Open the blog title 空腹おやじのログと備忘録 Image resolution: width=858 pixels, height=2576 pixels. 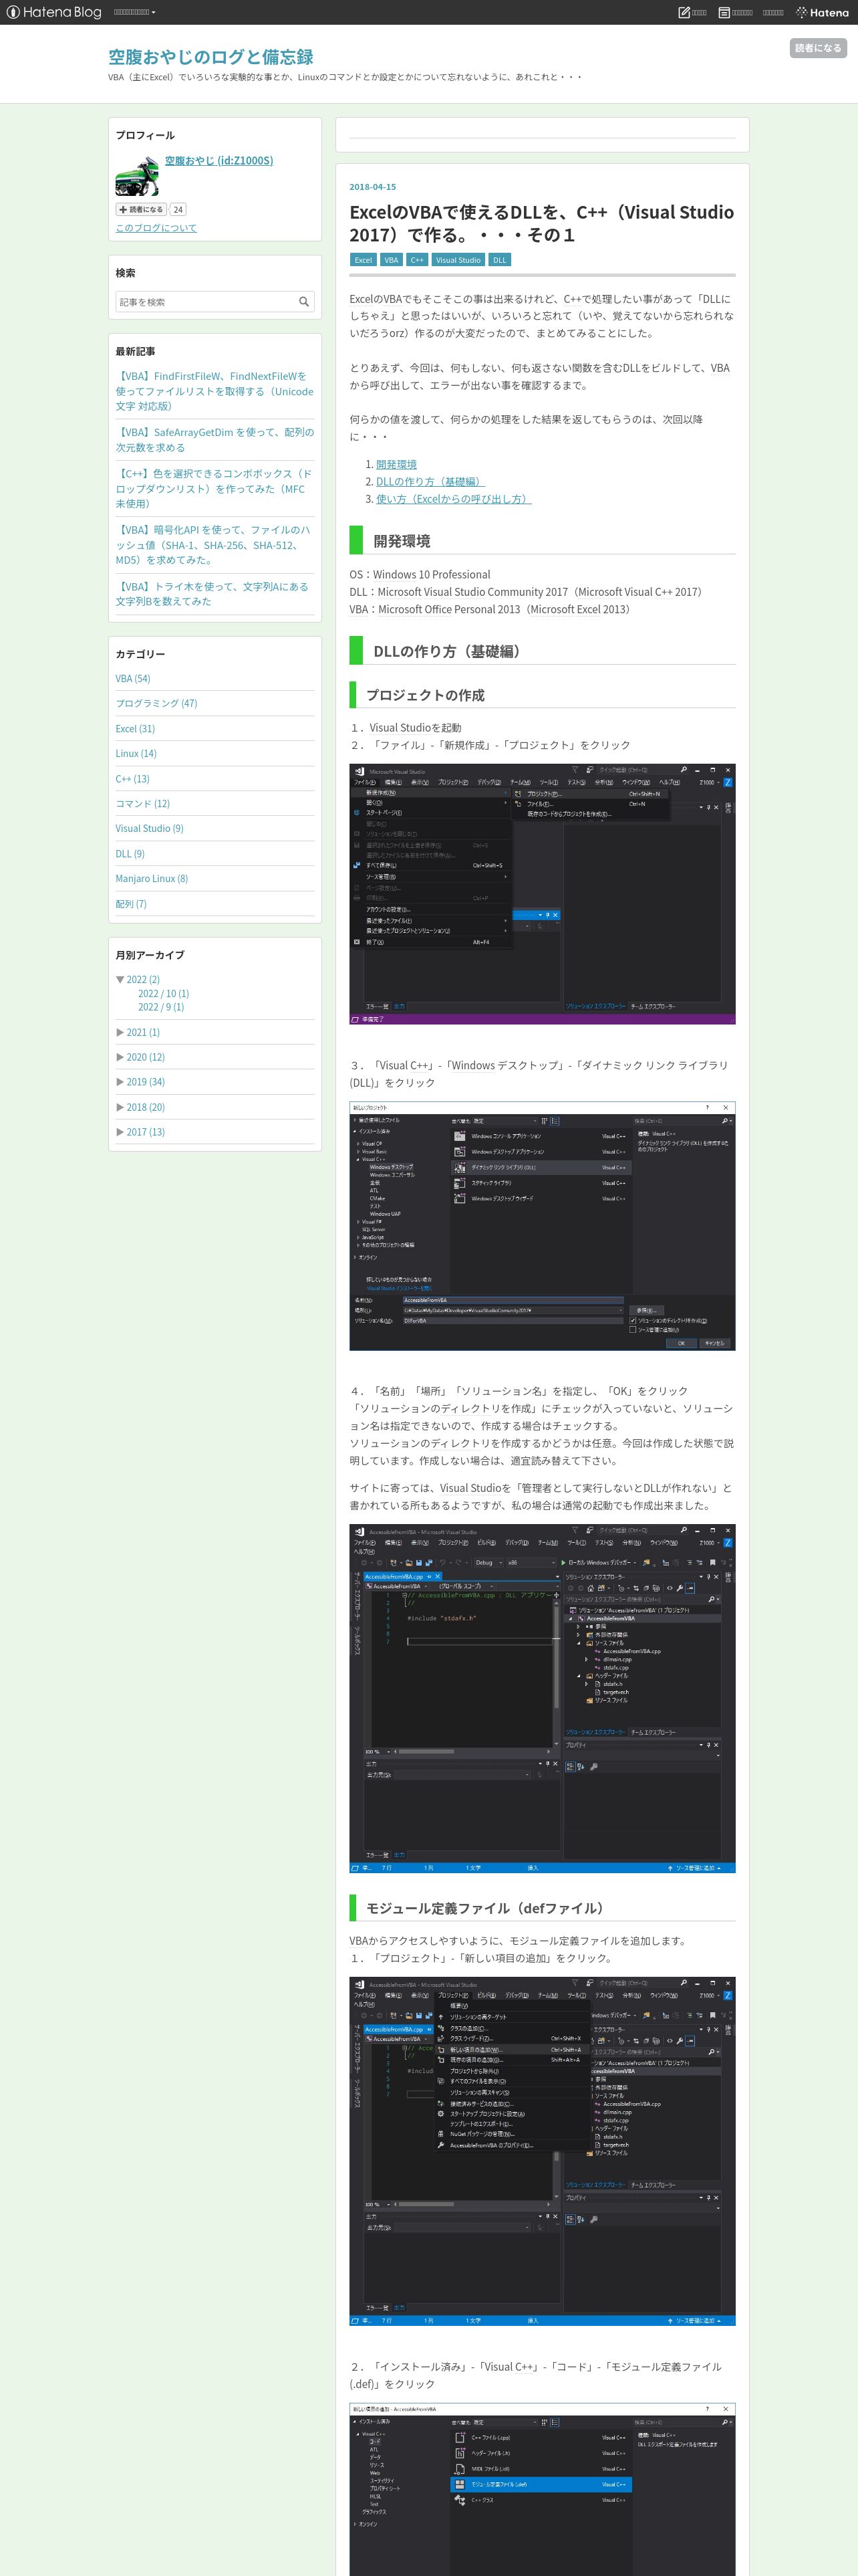[210, 57]
